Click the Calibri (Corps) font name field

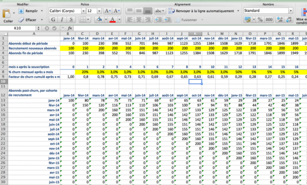[65, 11]
